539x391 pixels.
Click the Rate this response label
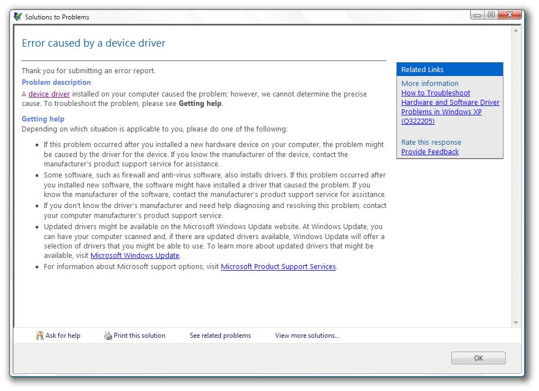(431, 142)
